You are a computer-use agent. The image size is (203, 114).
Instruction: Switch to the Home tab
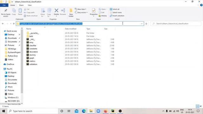pyautogui.click(x=13, y=5)
